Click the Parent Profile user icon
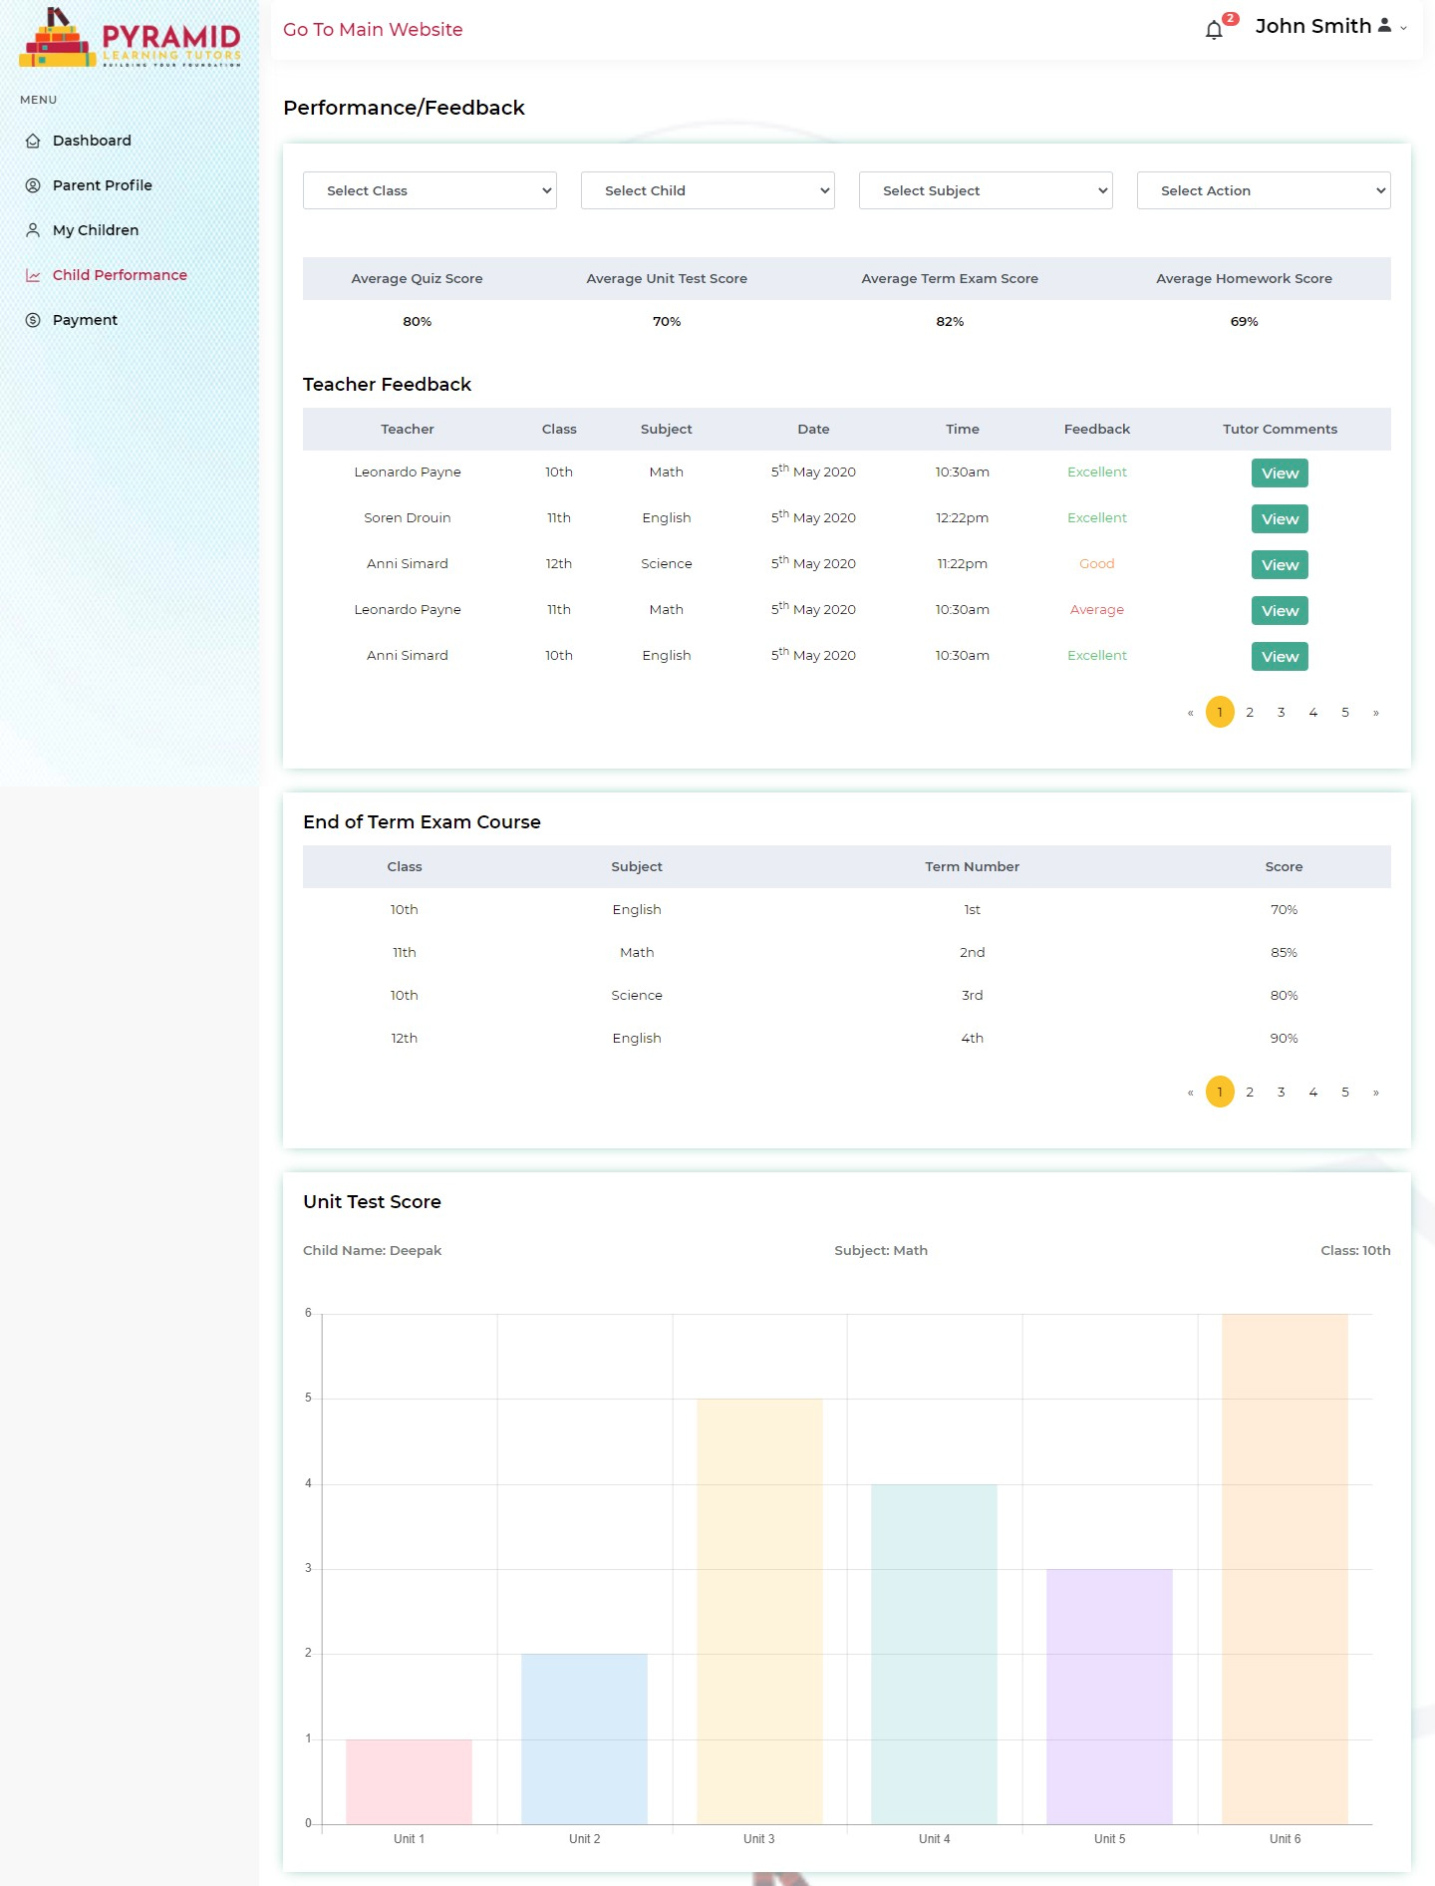Viewport: 1435px width, 1886px height. tap(33, 185)
